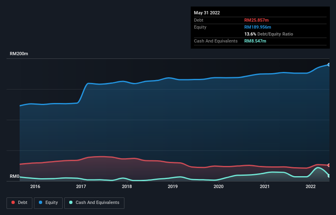Click the RM200m y-axis label
This screenshot has height=215, width=336.
coord(19,54)
